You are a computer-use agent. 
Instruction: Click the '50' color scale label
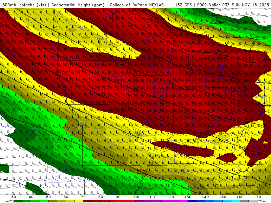(x=48, y=197)
